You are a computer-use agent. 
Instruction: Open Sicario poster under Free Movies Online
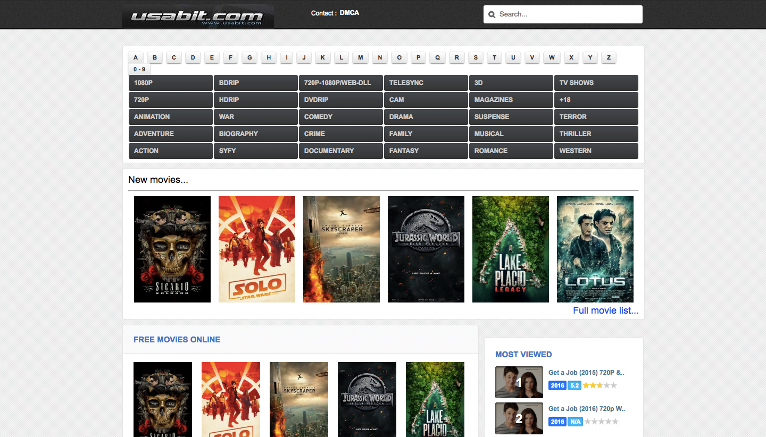click(163, 399)
